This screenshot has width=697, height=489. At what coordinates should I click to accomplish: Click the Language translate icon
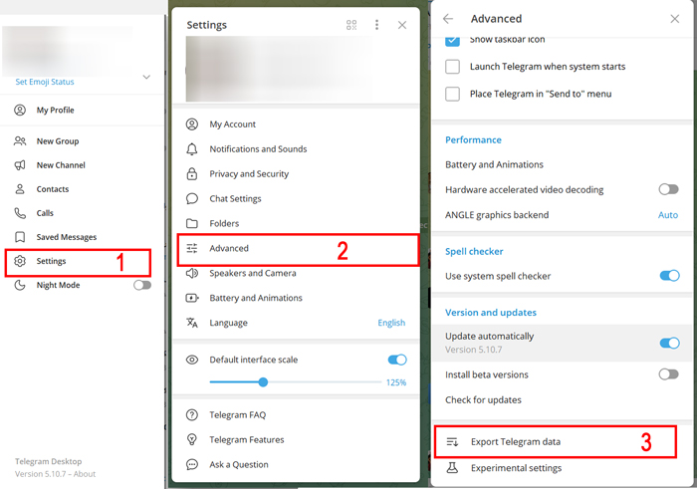pos(192,323)
